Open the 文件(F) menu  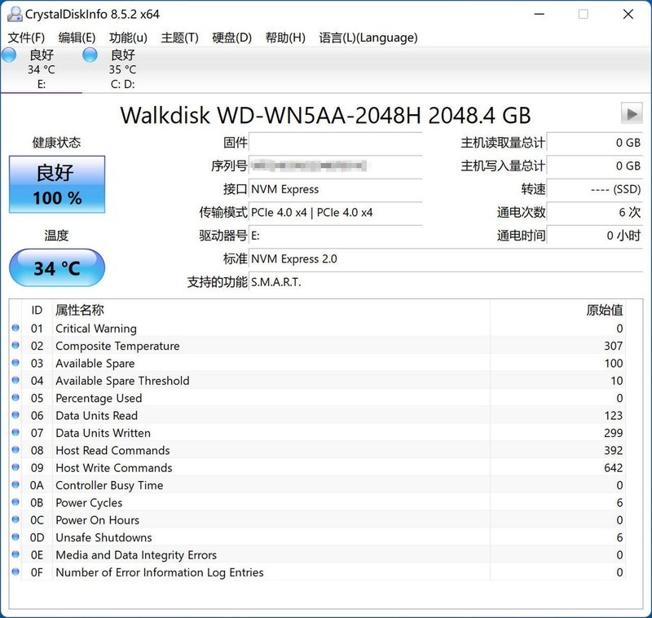pyautogui.click(x=24, y=38)
